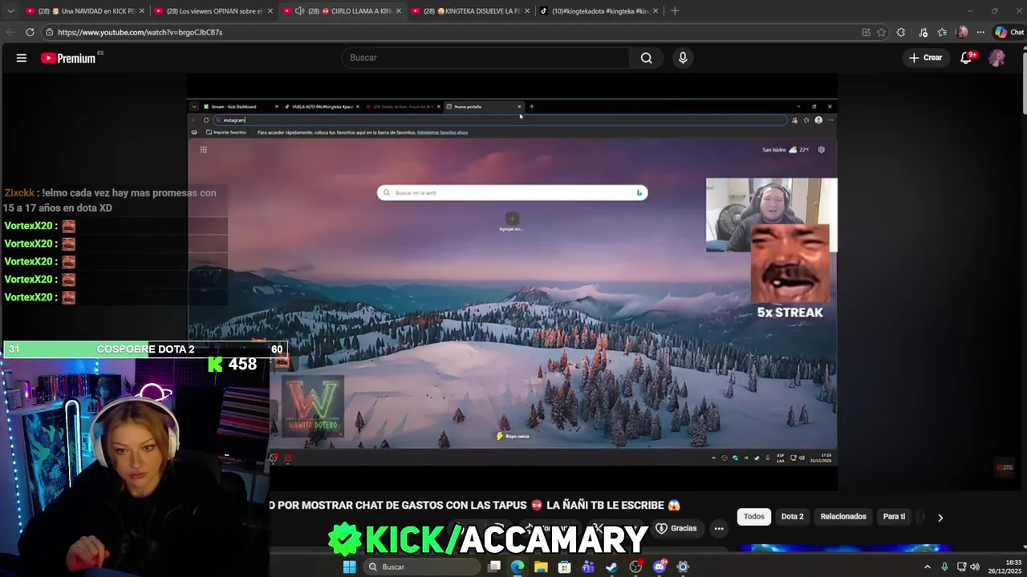This screenshot has height=577, width=1027.
Task: Show hidden system tray icons
Action: coord(928,567)
